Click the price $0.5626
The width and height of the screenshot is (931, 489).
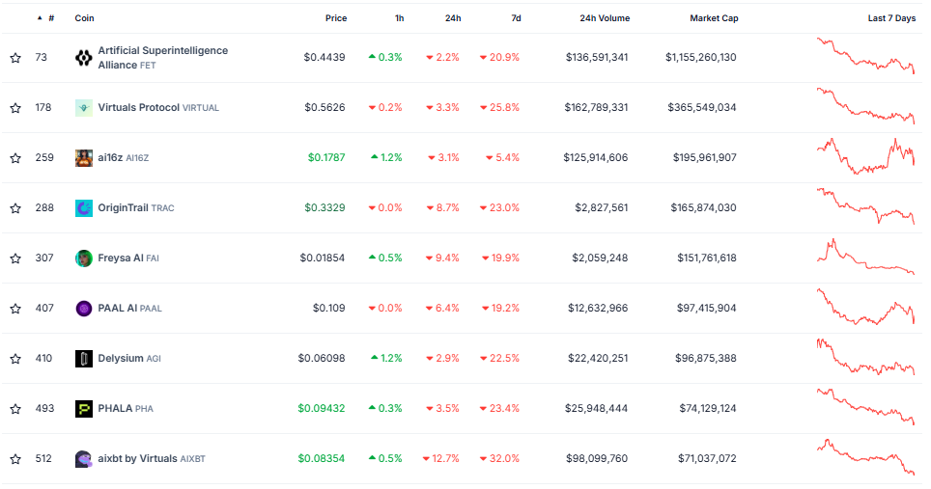pos(324,108)
